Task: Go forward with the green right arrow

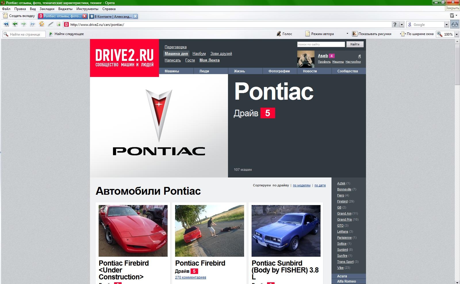Action: pos(24,24)
